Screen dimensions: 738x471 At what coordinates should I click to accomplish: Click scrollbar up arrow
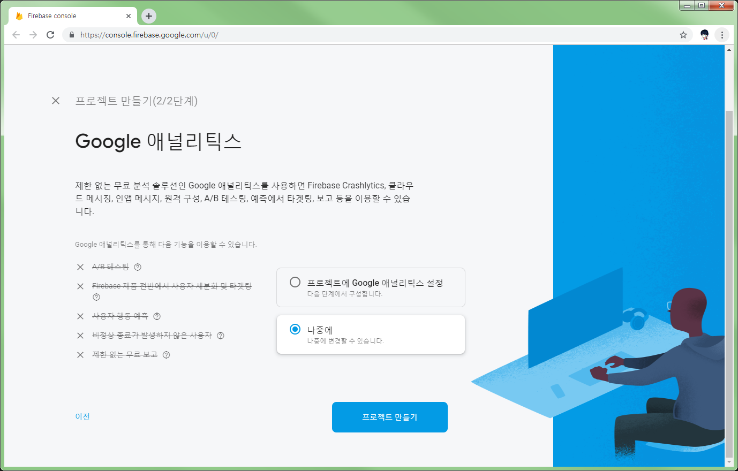coord(729,49)
